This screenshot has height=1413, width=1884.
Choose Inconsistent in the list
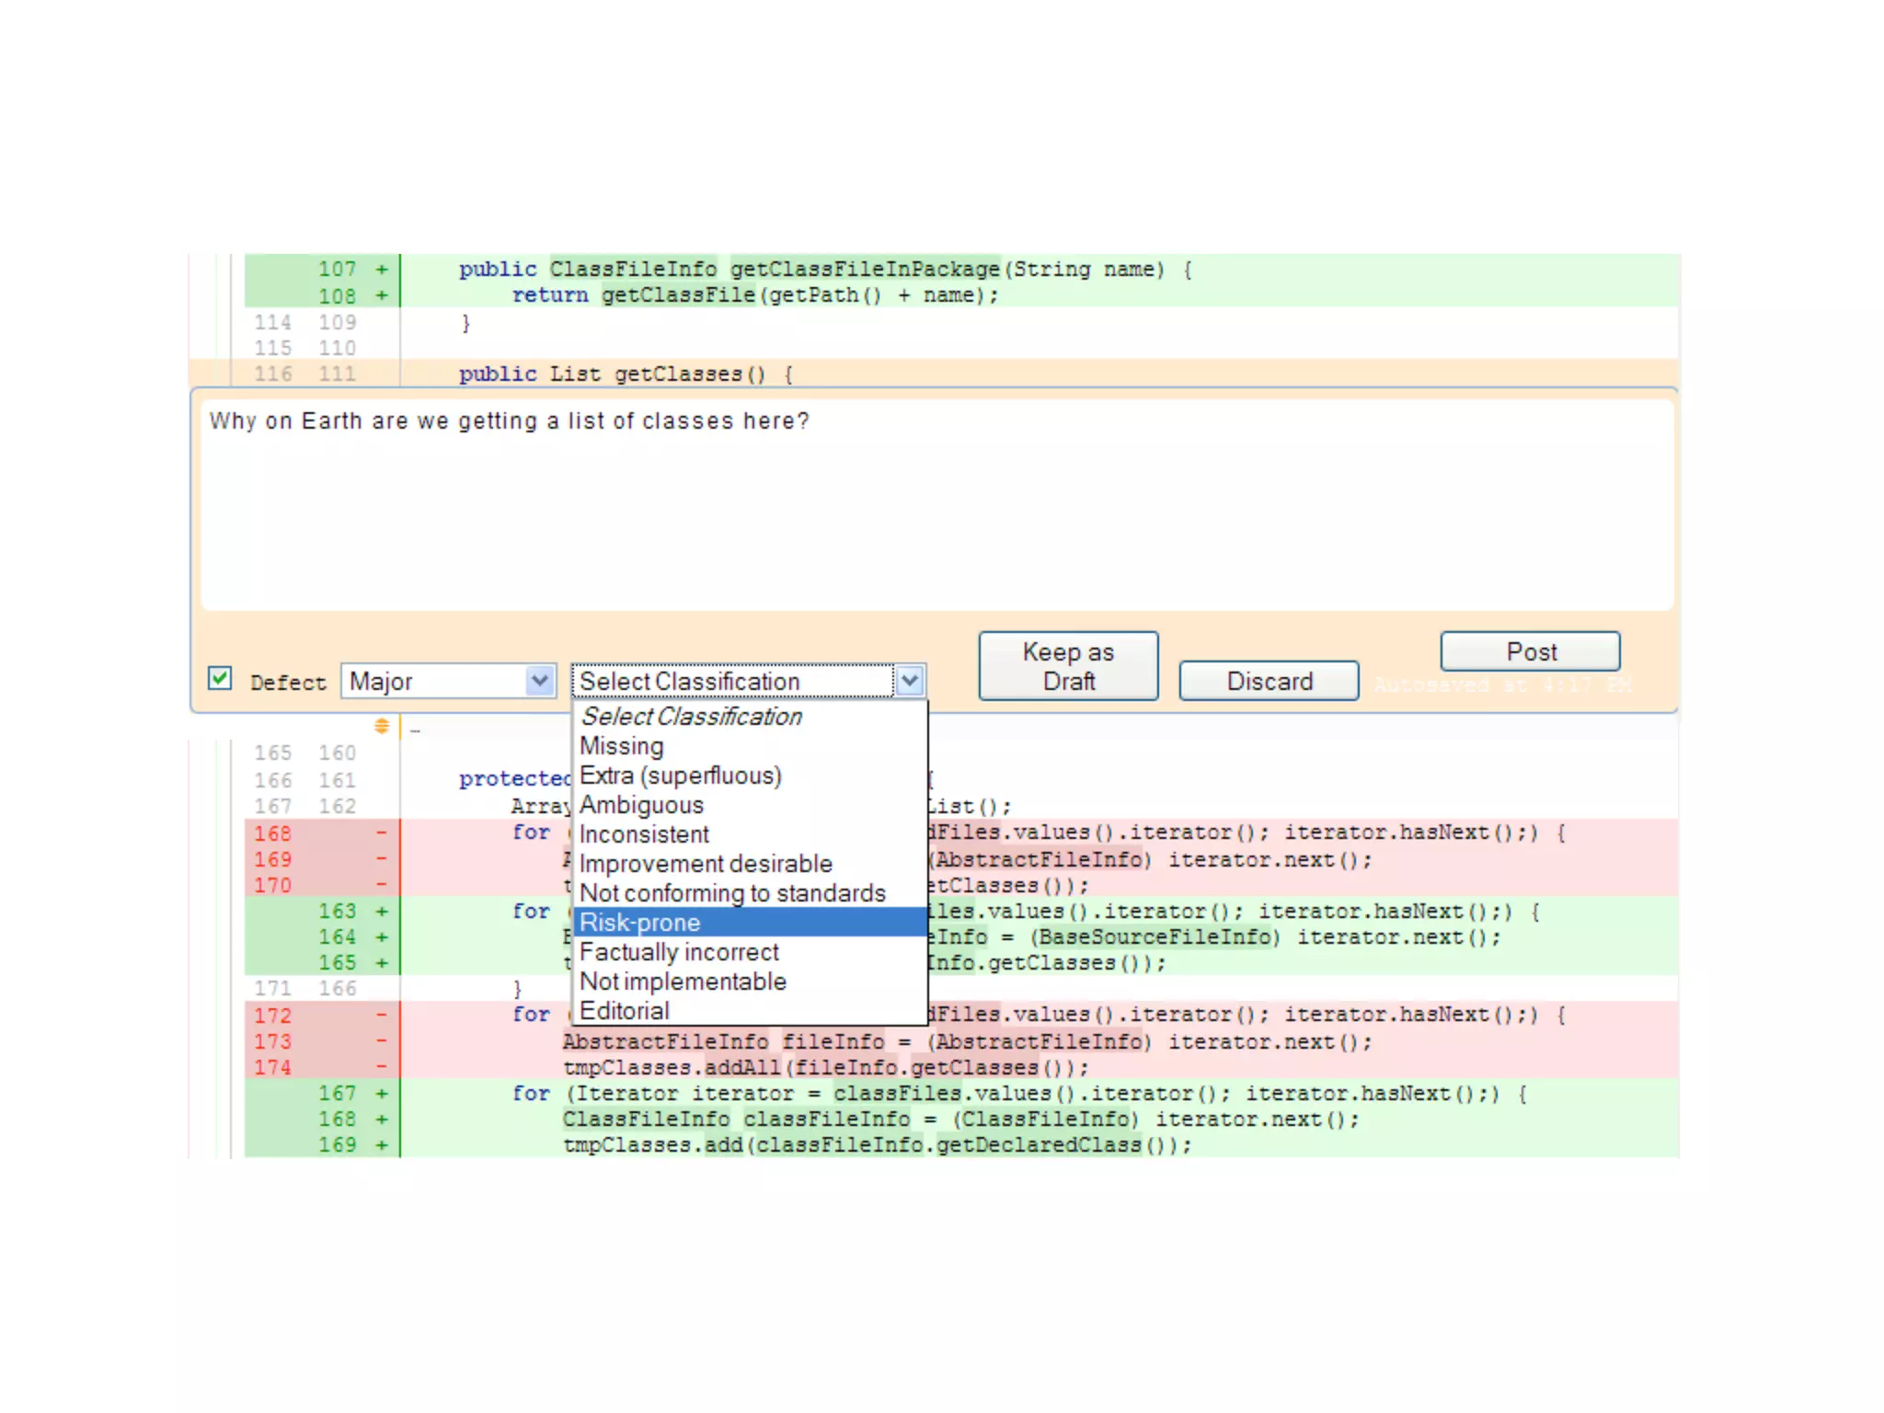(644, 834)
